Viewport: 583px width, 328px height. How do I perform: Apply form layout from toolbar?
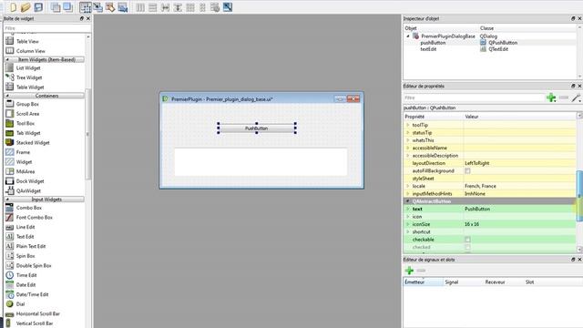[x=202, y=7]
